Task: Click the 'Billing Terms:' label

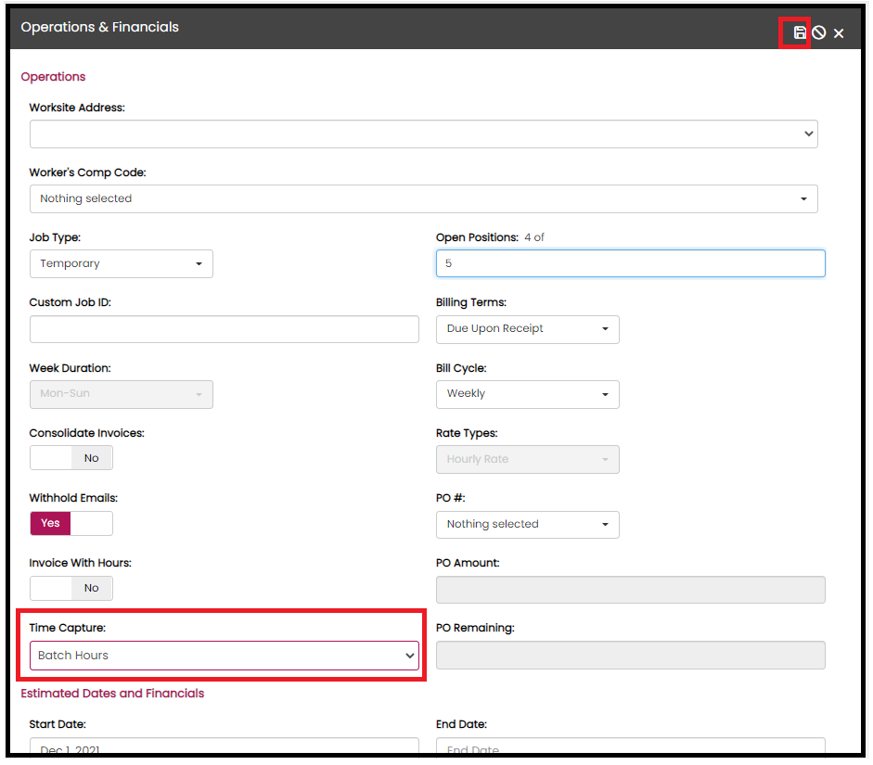Action: tap(471, 302)
